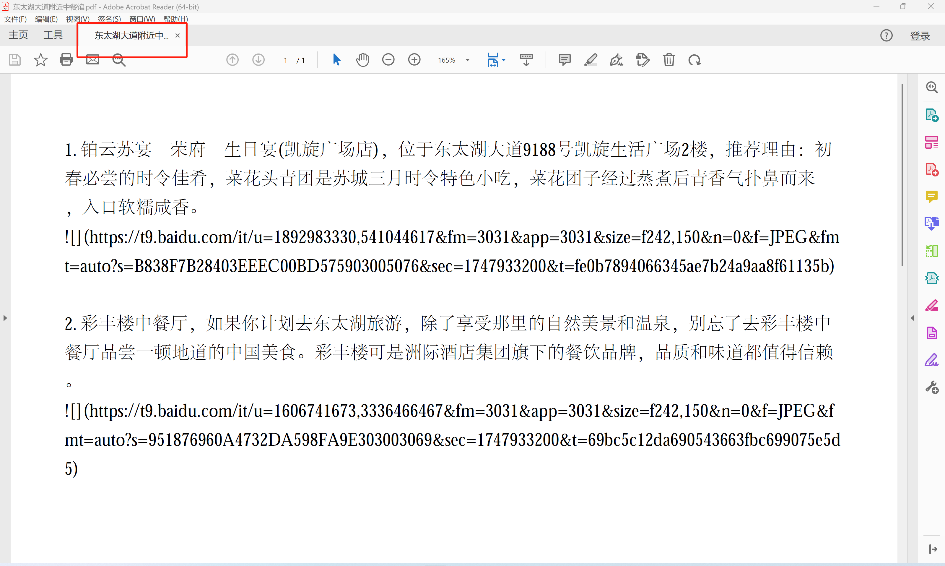
Task: Send file by email envelope icon
Action: tap(92, 60)
